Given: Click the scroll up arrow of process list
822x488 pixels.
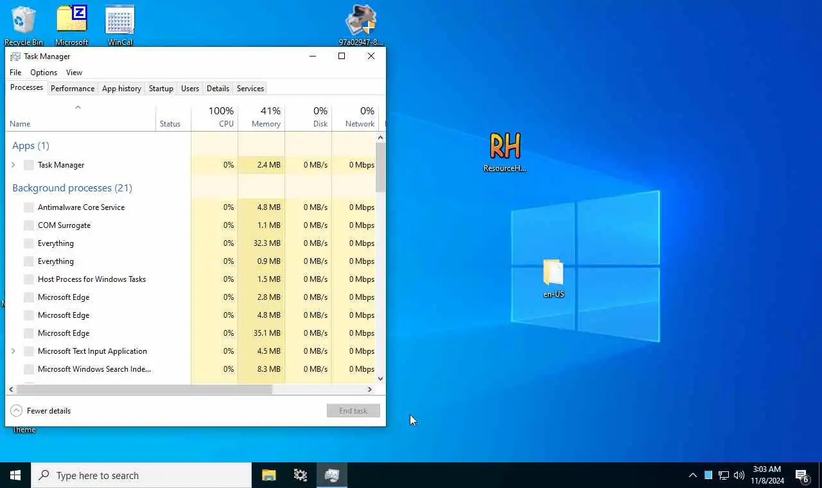Looking at the screenshot, I should click(381, 137).
